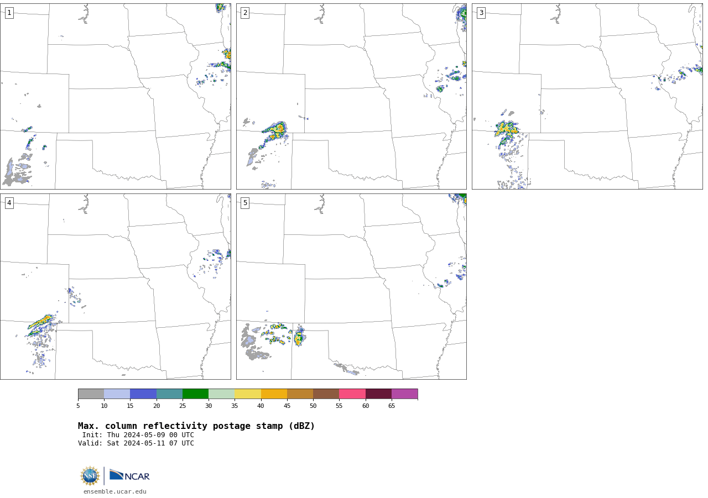Click the member number 2 label box

(x=245, y=13)
